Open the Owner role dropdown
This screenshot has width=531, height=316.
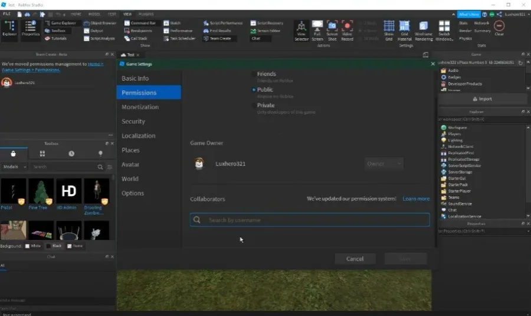[384, 164]
